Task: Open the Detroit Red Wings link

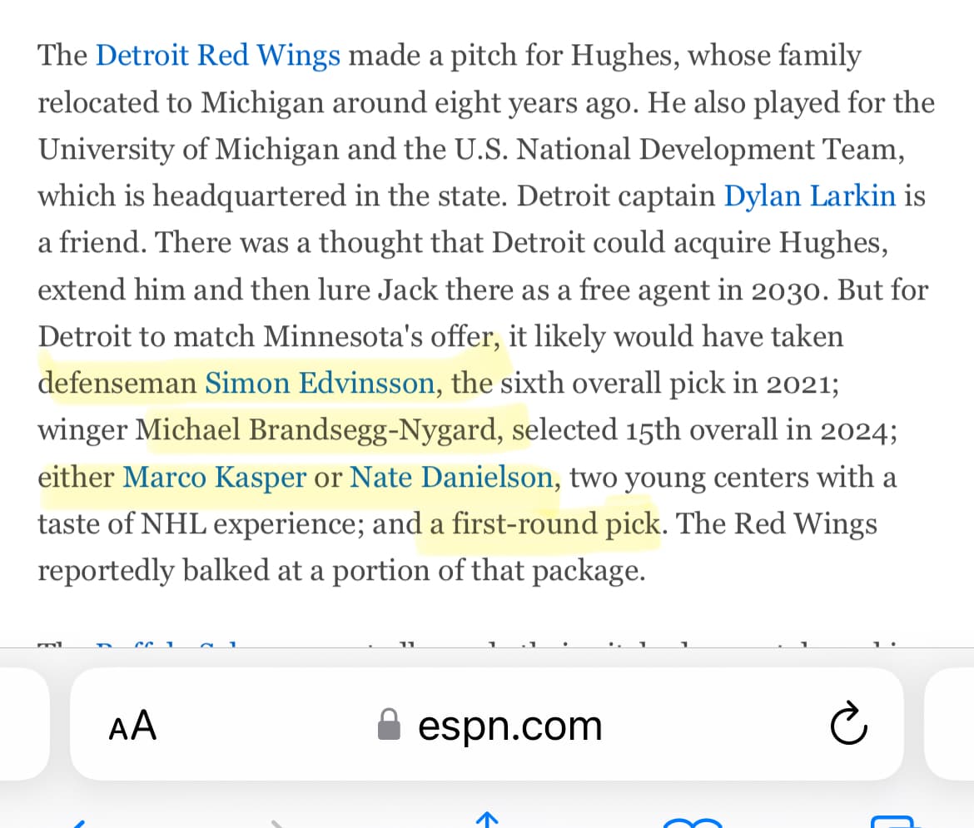Action: pos(218,56)
